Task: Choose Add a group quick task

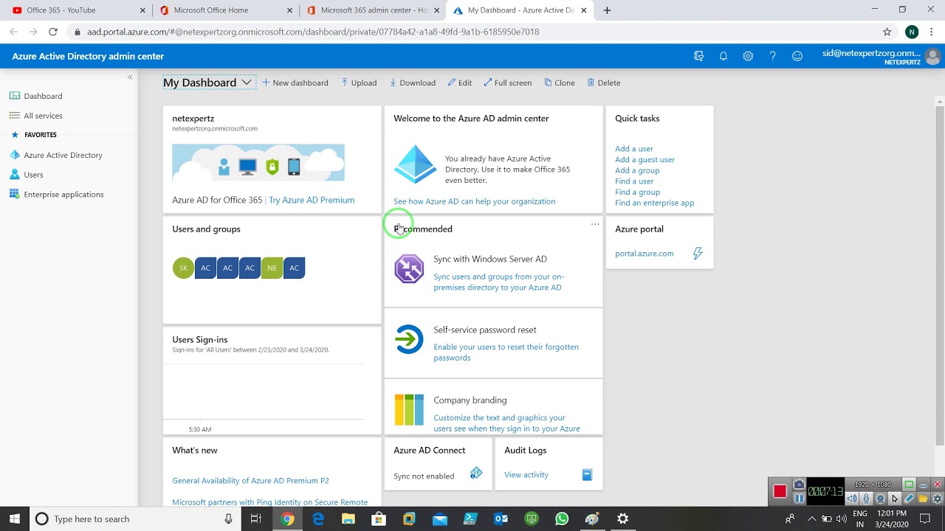Action: point(637,170)
